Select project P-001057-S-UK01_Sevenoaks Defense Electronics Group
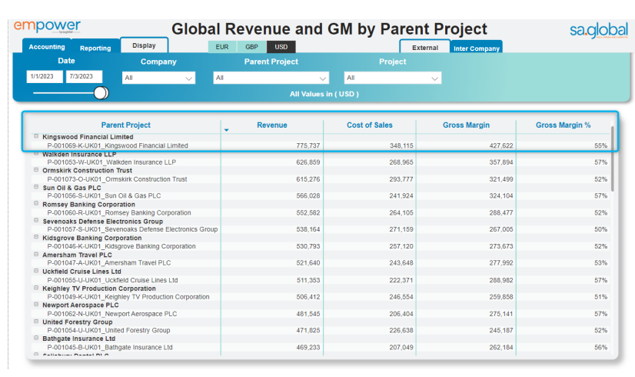Screen dimensions: 635x377 [132, 229]
